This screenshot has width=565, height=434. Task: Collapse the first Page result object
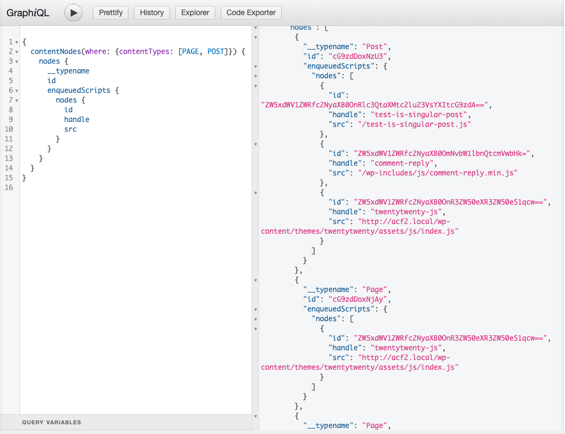point(255,280)
